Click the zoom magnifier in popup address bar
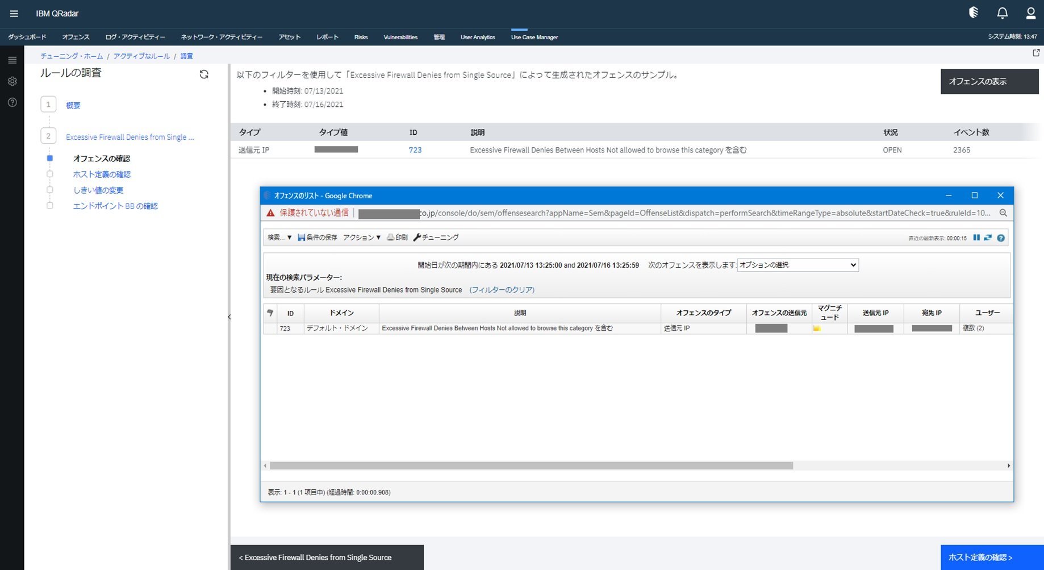The image size is (1044, 570). pos(1003,213)
